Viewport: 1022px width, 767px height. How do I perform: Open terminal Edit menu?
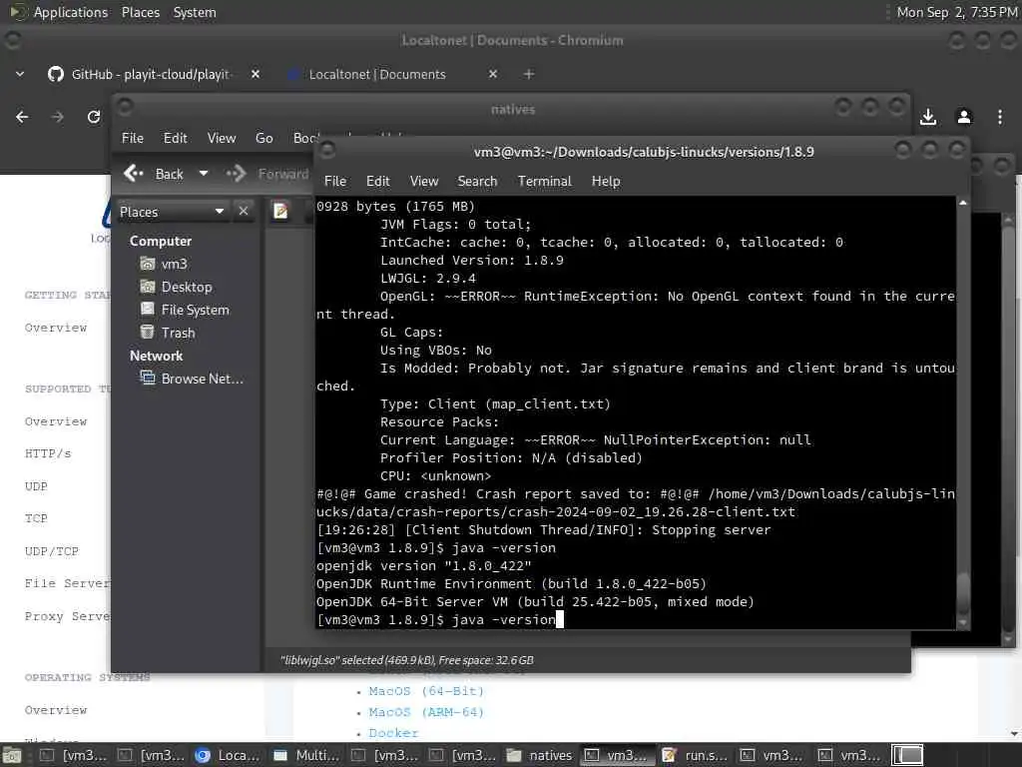(377, 182)
